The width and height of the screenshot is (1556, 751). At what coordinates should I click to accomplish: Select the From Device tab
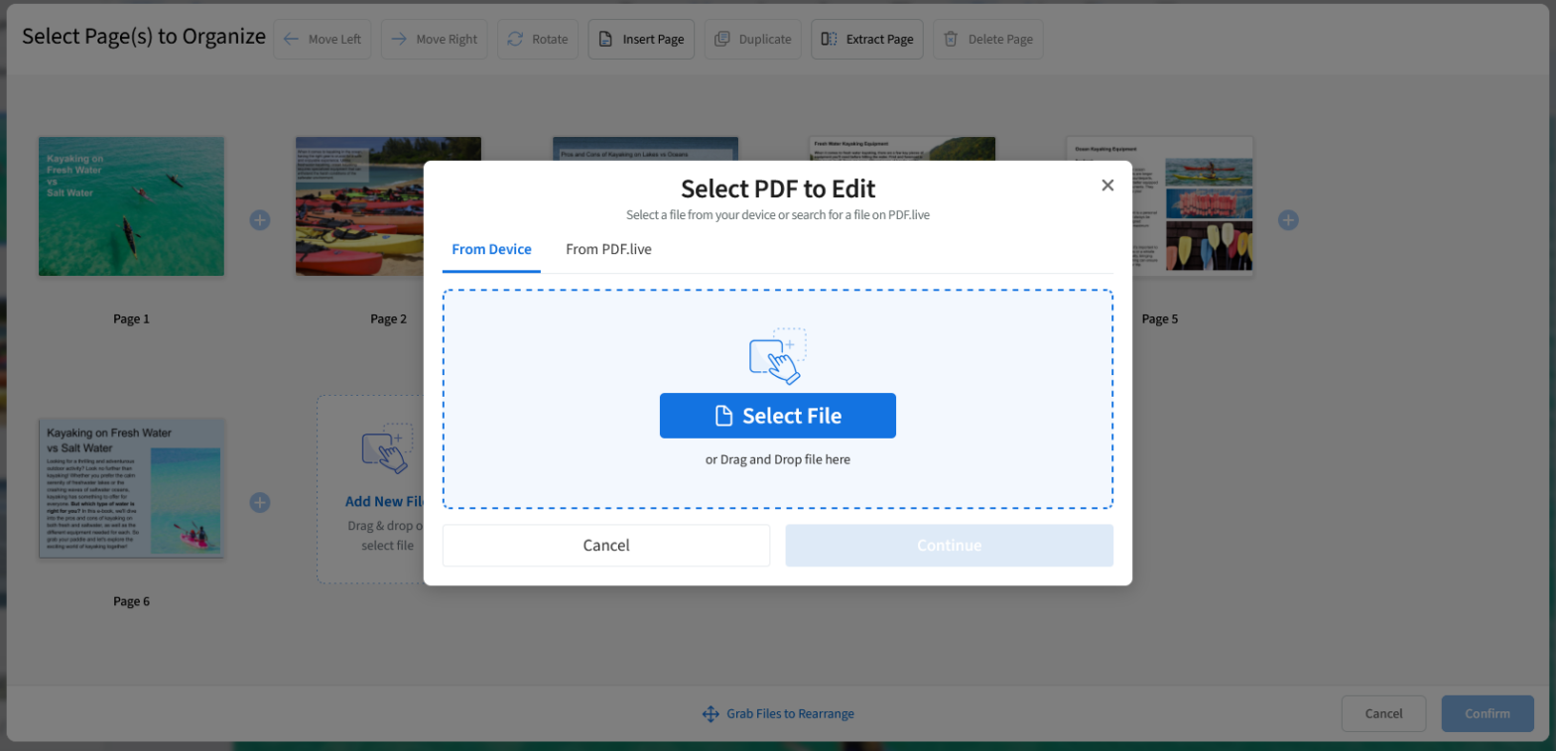pos(491,249)
